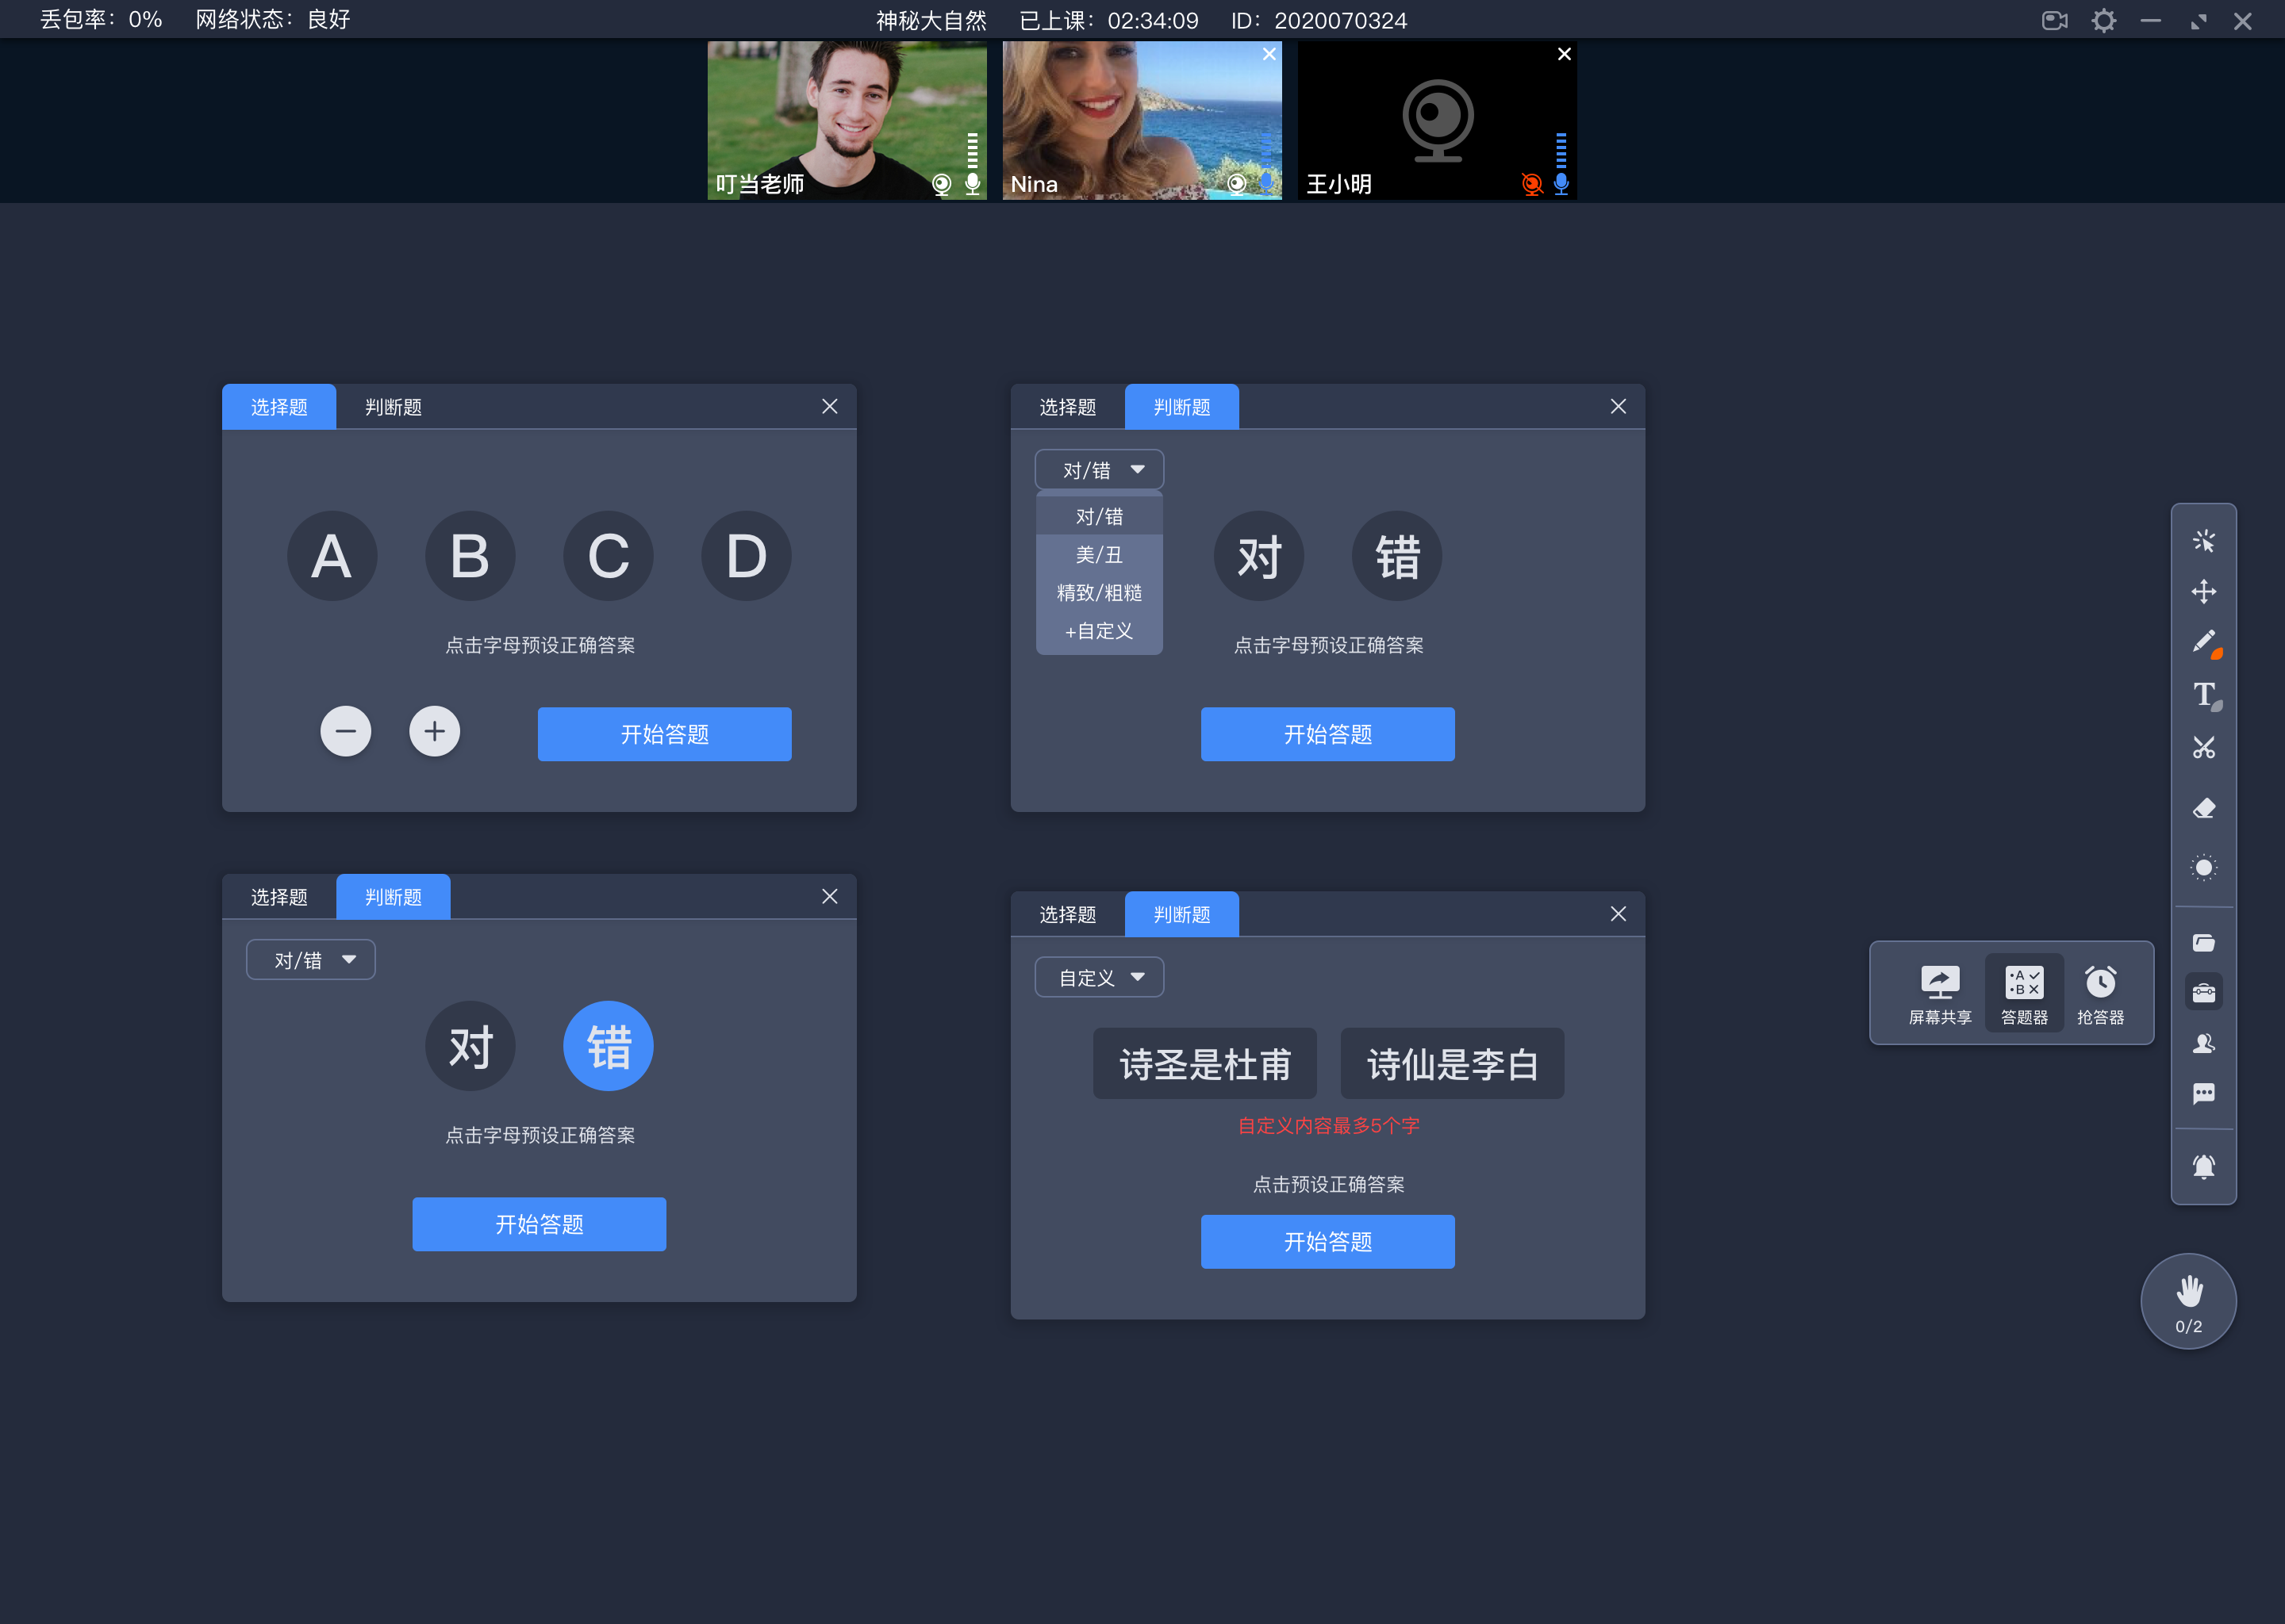
Task: Open the 答题器 quiz tool
Action: coord(2022,988)
